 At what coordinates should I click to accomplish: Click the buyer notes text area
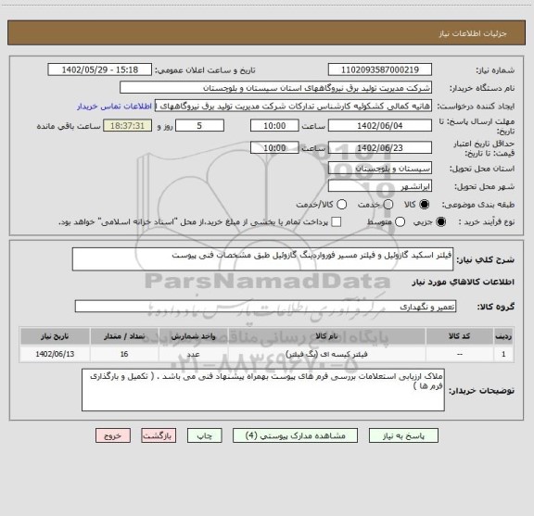pos(263,390)
